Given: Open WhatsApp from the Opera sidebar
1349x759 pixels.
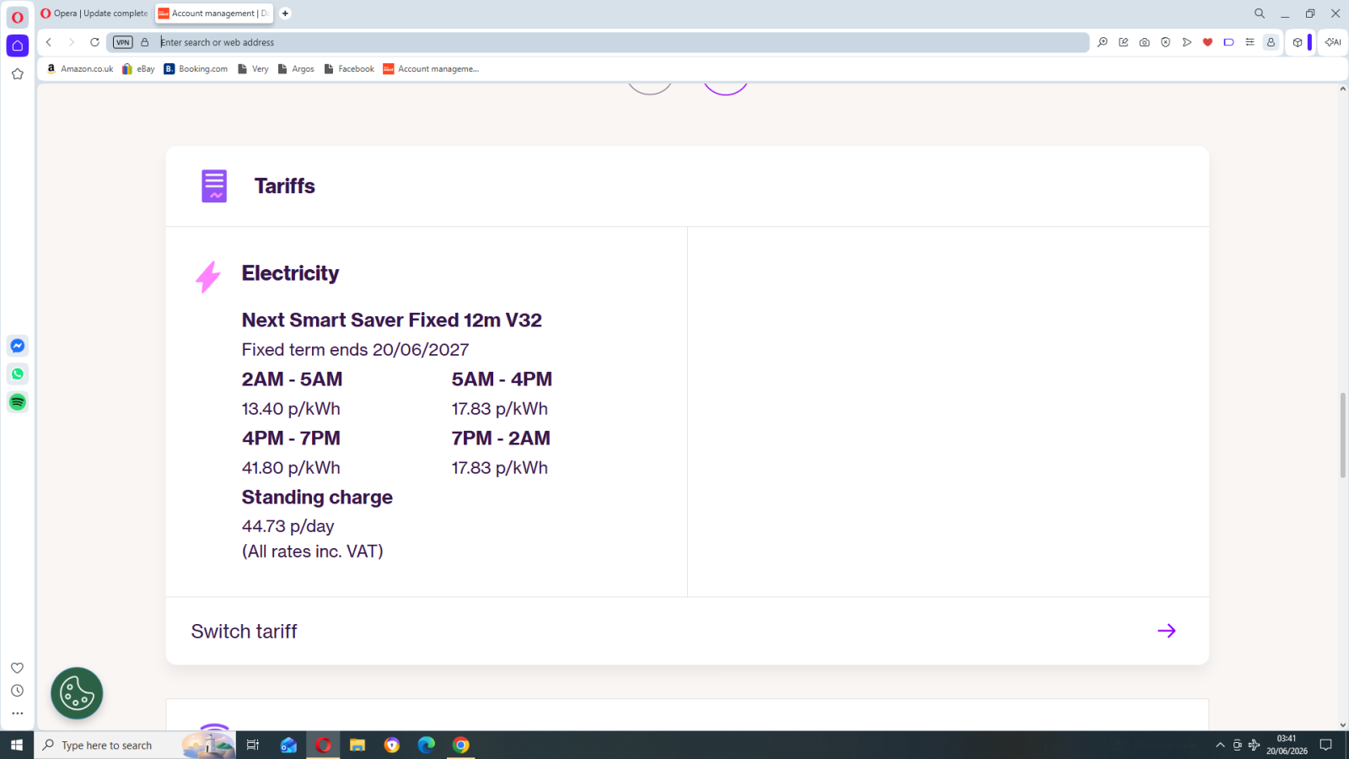Looking at the screenshot, I should pyautogui.click(x=17, y=374).
